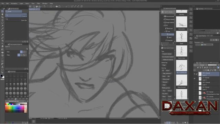Click the Navigator icon atop the right dock strip
Screen dimensions: 220x124
click(x=191, y=9)
